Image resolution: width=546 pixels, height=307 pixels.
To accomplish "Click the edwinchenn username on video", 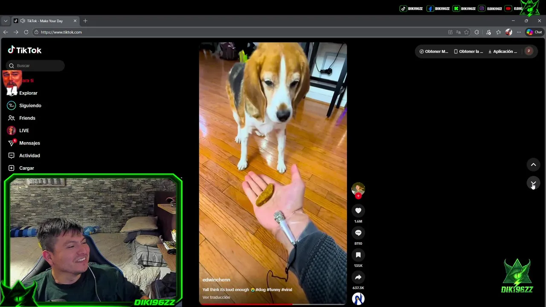I will click(x=216, y=280).
